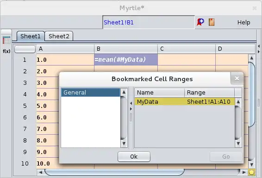Click the Sheet1!B1 cell reference field
Viewport: 262px width, 178px height.
tap(149, 22)
